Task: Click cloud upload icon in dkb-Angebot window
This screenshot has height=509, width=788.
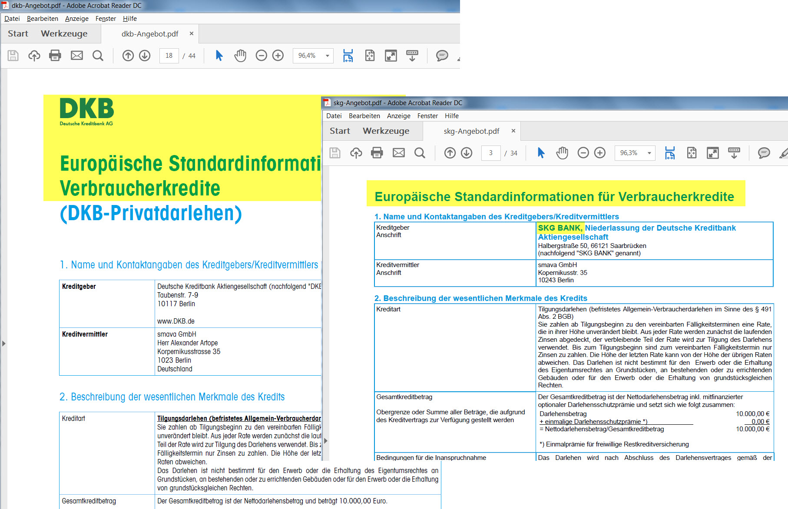Action: [x=34, y=56]
